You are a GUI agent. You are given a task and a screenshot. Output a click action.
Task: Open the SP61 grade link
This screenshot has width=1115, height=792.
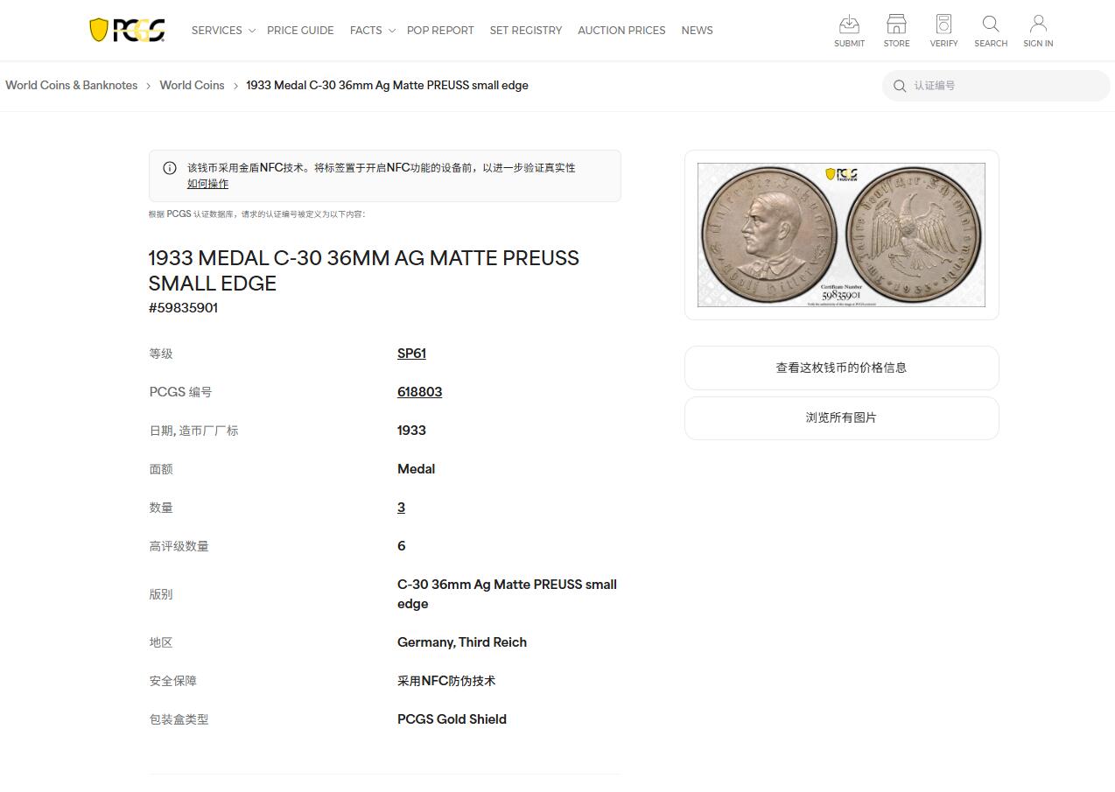point(411,353)
